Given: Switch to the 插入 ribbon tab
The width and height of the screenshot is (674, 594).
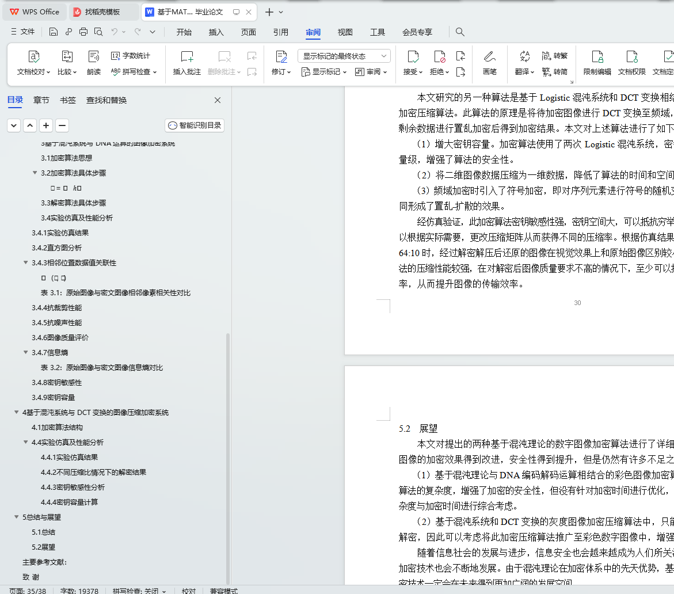Looking at the screenshot, I should pos(216,32).
